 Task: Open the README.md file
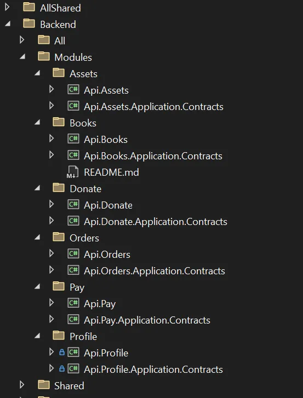click(111, 172)
